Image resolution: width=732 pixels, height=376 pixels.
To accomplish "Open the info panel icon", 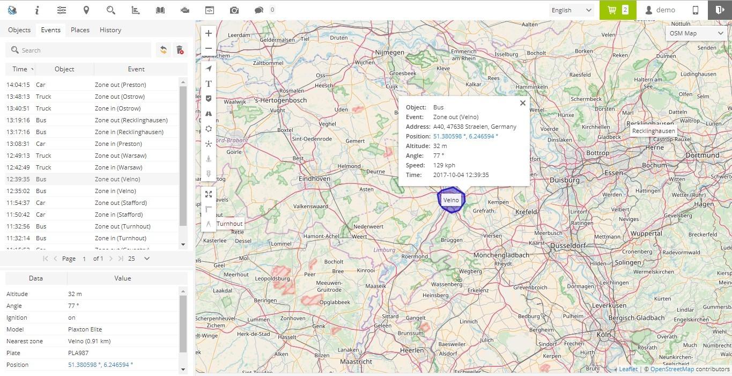I will [37, 10].
